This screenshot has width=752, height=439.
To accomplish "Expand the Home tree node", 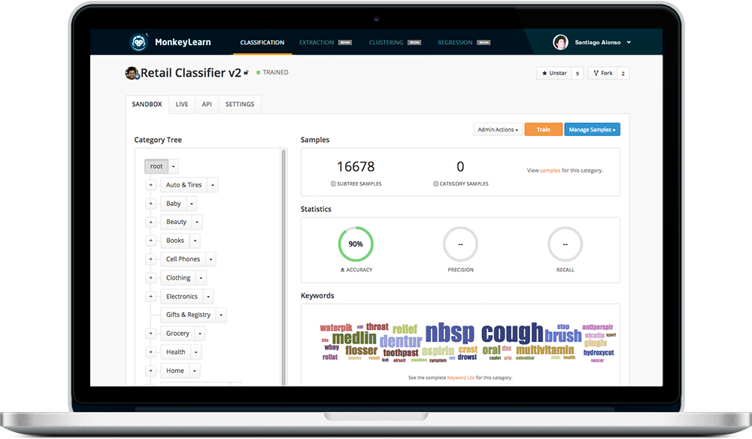I will point(150,371).
